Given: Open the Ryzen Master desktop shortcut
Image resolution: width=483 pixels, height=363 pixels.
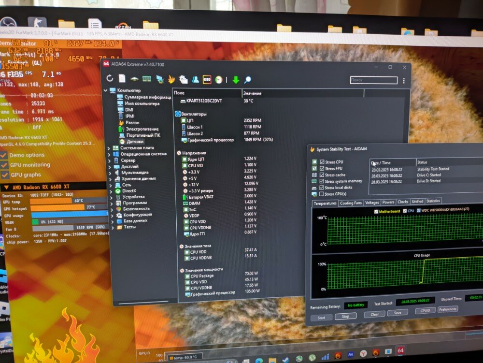Looking at the screenshot, I should pyautogui.click(x=123, y=26).
